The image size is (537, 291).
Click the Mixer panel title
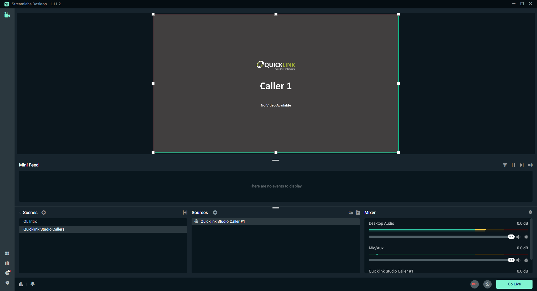[370, 212]
